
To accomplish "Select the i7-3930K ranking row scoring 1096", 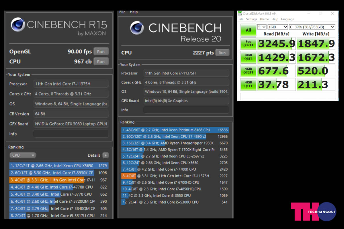I will point(59,173).
